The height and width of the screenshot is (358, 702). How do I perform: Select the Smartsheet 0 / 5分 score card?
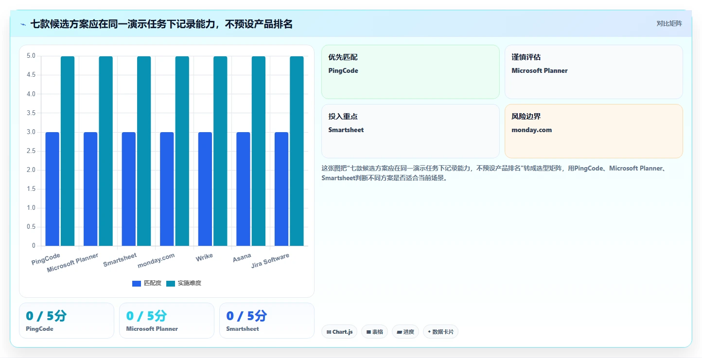tap(267, 321)
